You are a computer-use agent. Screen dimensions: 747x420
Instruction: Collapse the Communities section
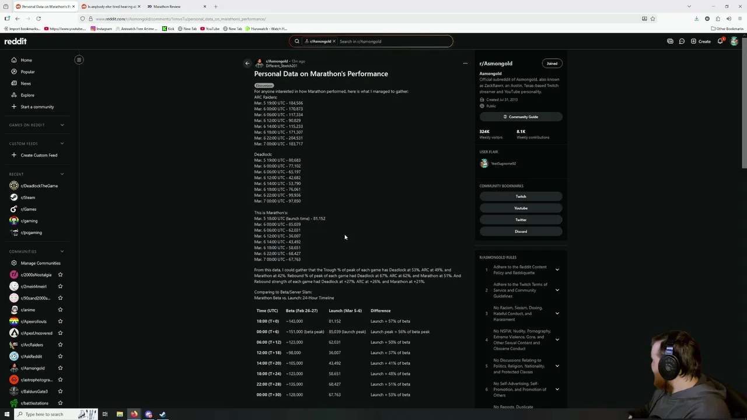tap(62, 251)
